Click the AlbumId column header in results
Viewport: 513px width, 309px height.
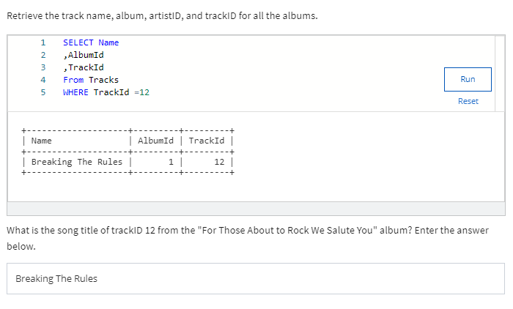(155, 141)
